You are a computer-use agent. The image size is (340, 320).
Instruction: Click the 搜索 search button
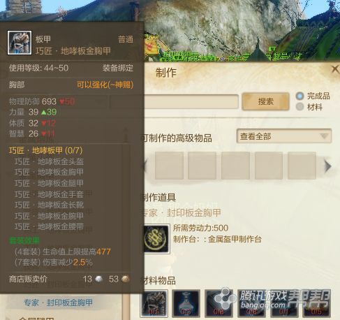[265, 101]
